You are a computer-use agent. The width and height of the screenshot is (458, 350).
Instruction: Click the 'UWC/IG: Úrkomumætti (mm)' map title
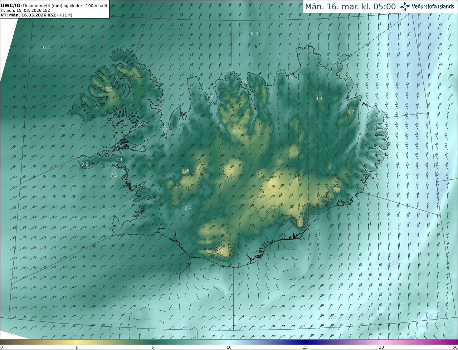(54, 5)
